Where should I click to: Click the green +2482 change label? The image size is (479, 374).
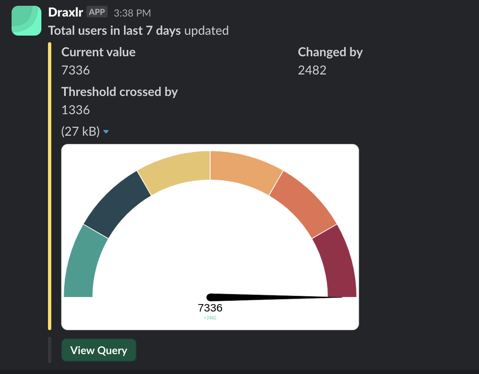click(x=210, y=318)
